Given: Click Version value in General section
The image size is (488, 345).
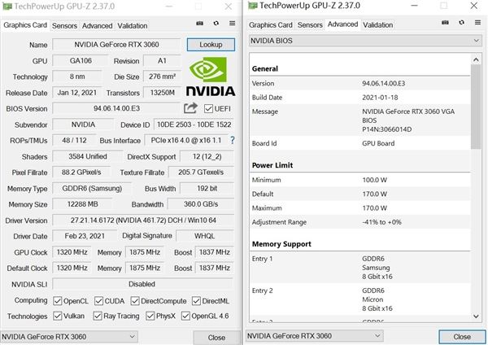Looking at the screenshot, I should [x=383, y=84].
